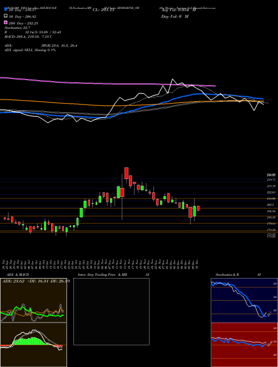Click the 'Intra Day Trading Price & MRSI' title
278x367 pixels.
click(x=113, y=275)
